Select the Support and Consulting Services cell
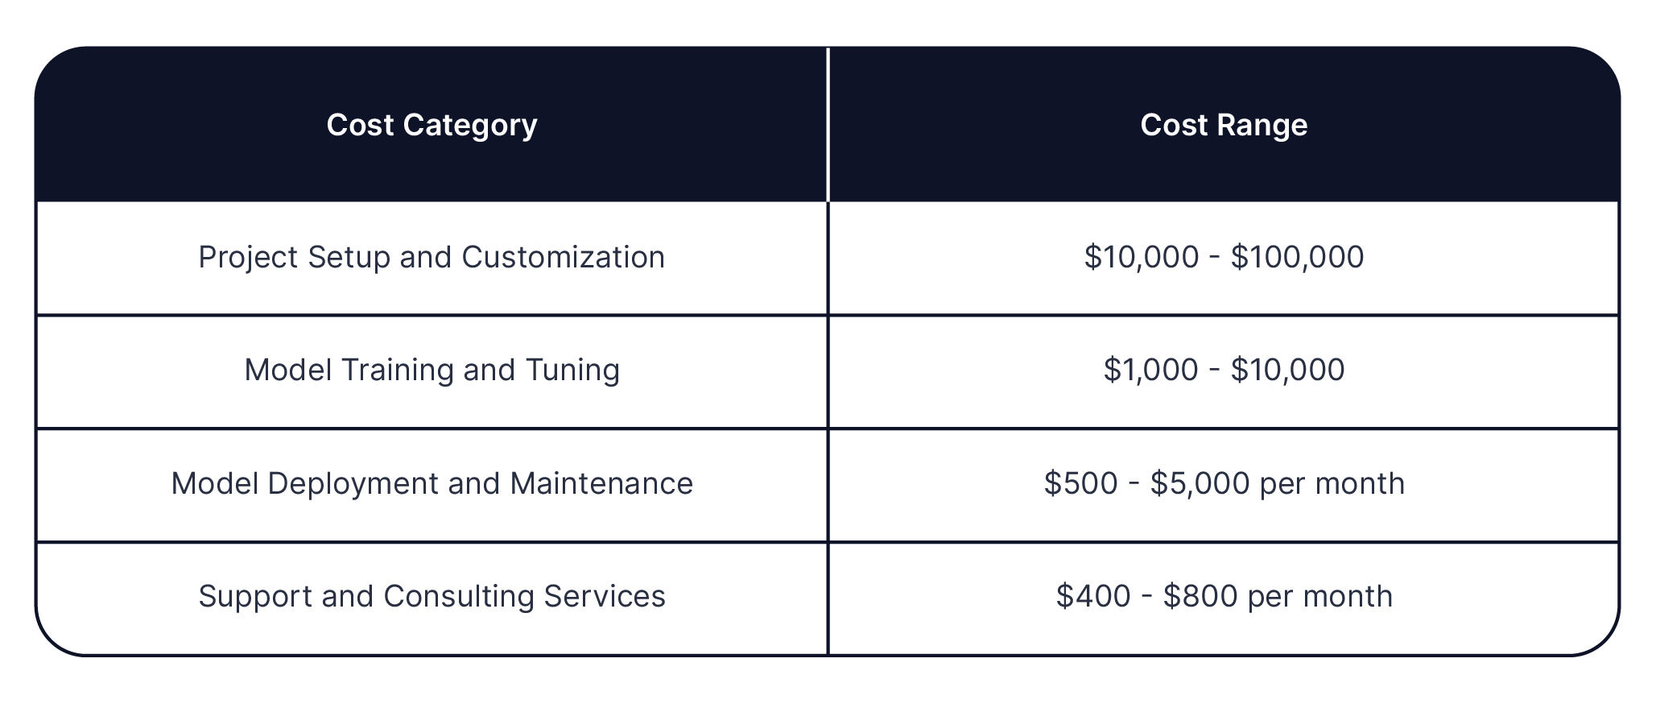Viewport: 1656px width, 704px height. [x=432, y=598]
